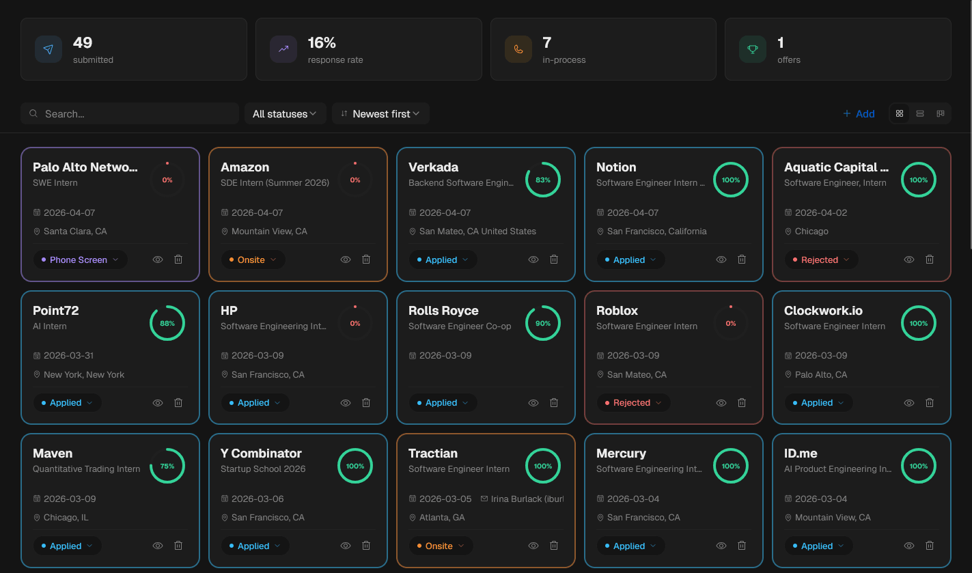Screen dimensions: 972x573
Task: Click Verkada 83% progress ring
Action: point(543,180)
